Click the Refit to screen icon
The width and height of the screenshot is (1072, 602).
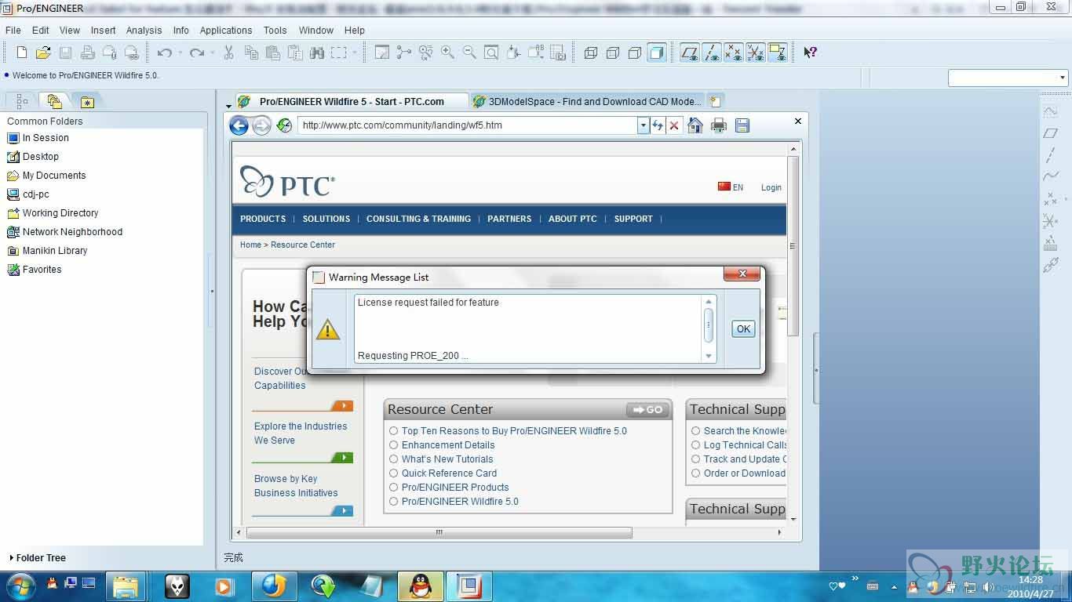[x=491, y=53]
